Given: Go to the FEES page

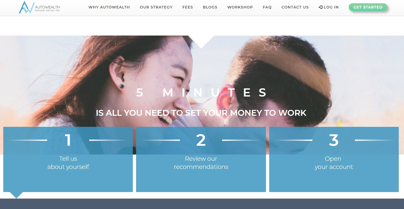Looking at the screenshot, I should pos(188,7).
